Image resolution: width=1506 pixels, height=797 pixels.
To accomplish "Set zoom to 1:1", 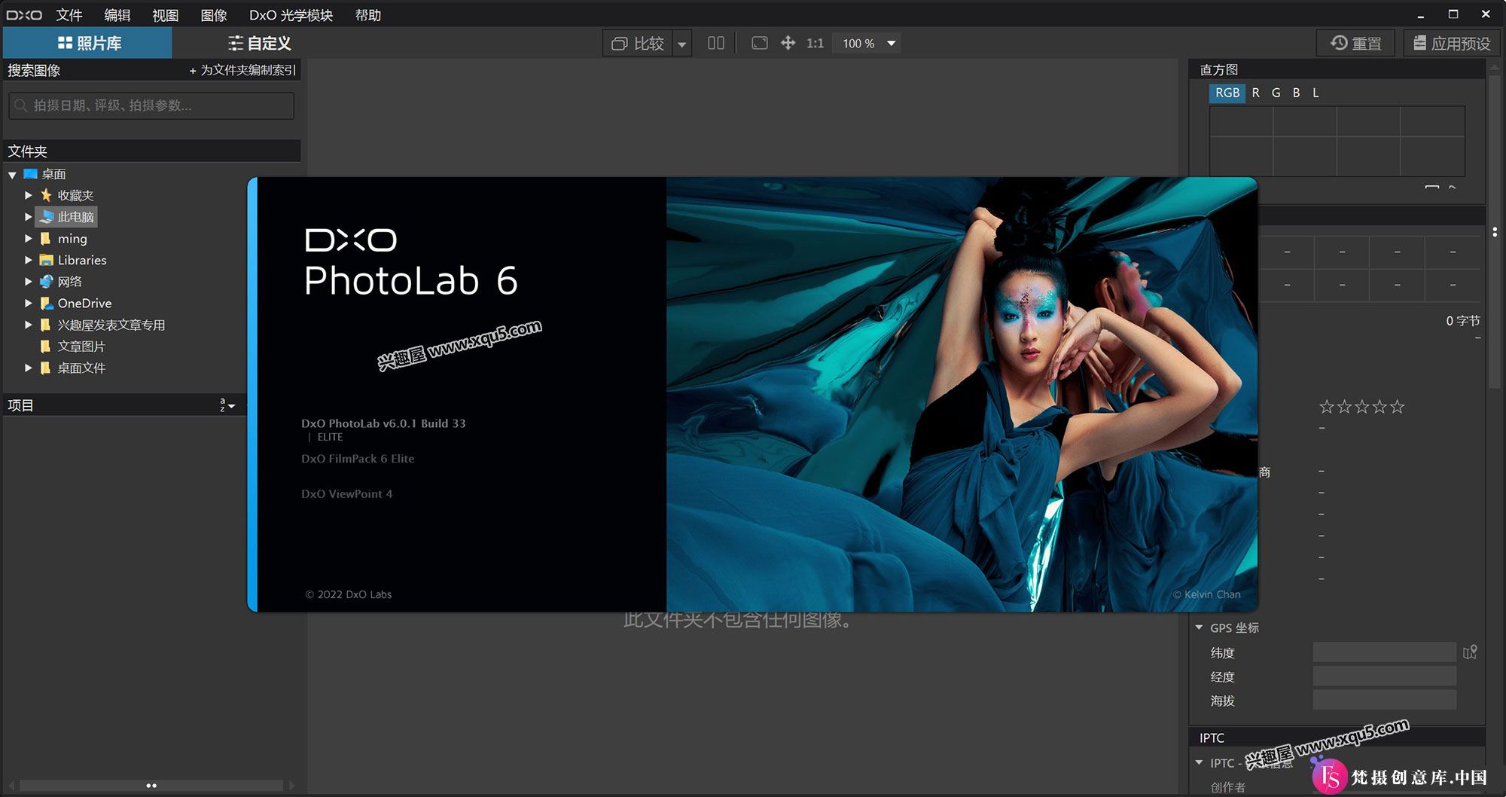I will click(815, 44).
